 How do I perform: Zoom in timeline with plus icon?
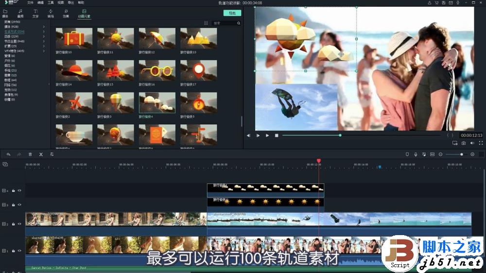(x=472, y=154)
